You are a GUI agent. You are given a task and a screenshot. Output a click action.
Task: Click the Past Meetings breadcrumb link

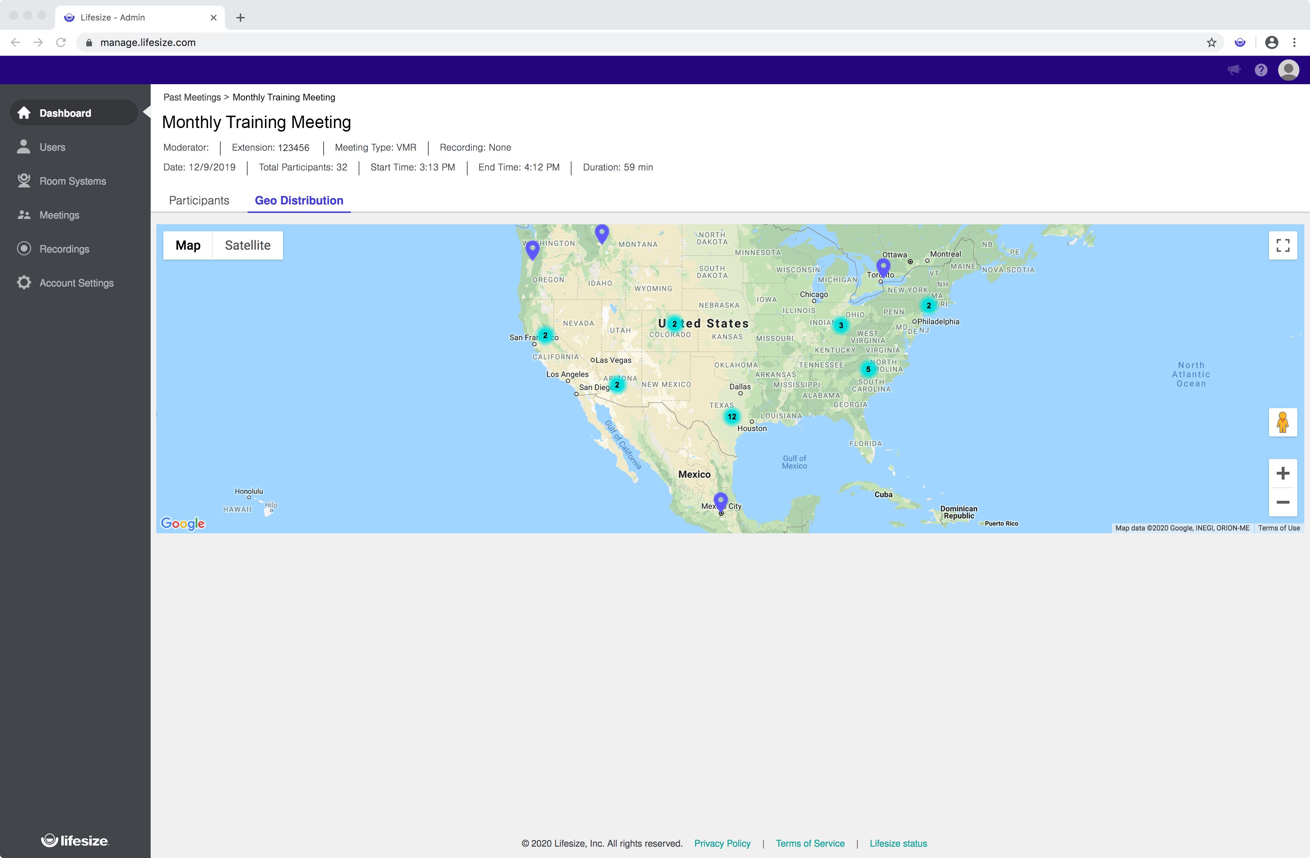[x=192, y=97]
